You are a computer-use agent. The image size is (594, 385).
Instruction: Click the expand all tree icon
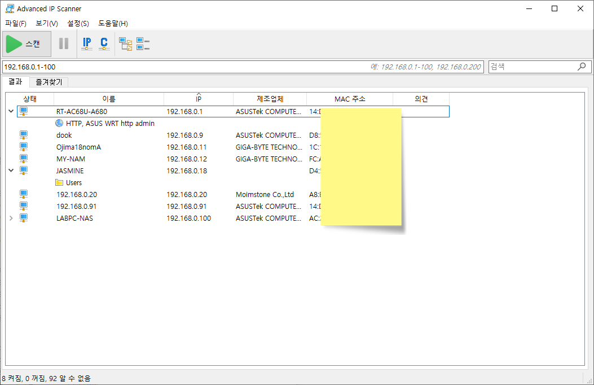125,43
